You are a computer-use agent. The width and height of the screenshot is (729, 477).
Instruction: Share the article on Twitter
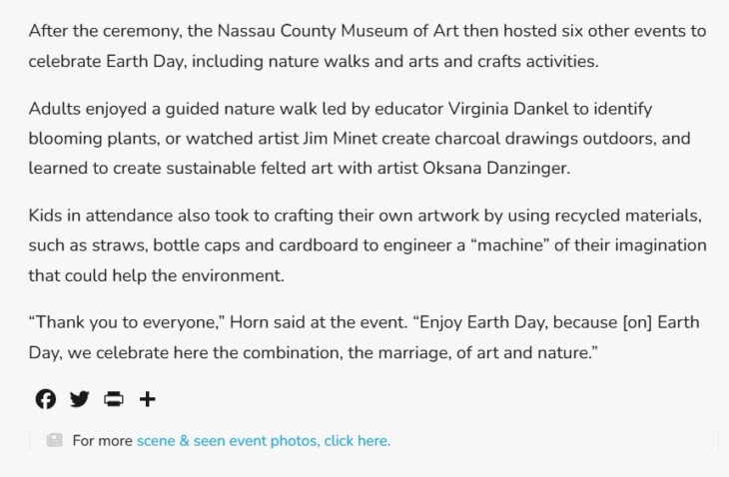coord(80,399)
